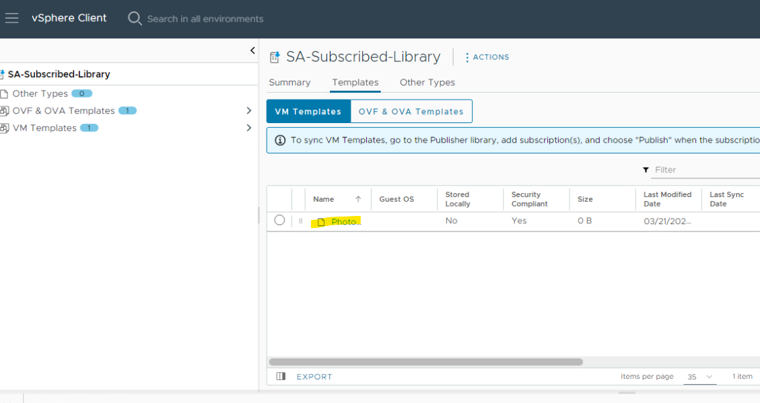
Task: Switch to the Templates tab
Action: point(355,82)
